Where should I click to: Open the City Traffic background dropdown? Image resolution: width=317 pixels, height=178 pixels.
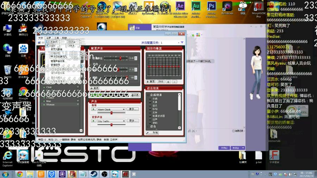pos(124,121)
